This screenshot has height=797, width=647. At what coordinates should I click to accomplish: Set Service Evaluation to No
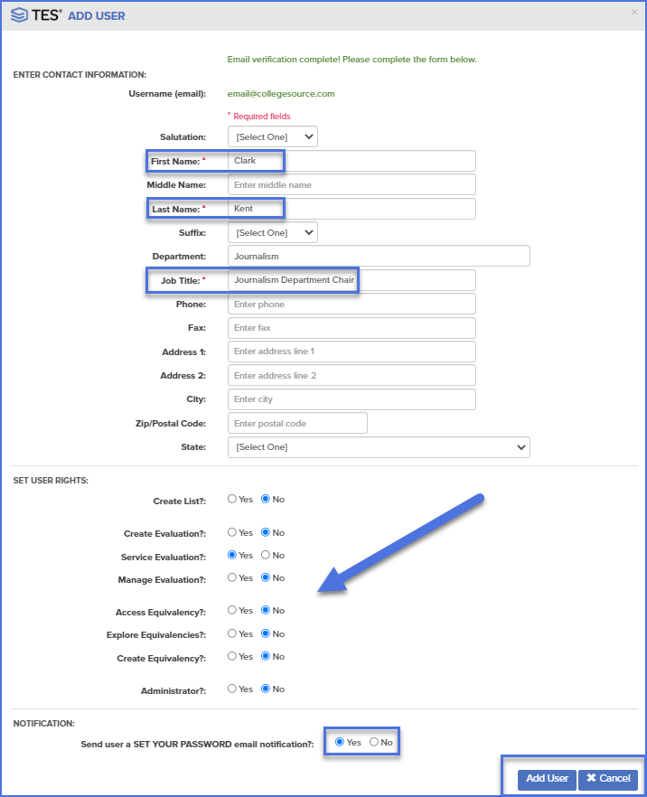pos(267,555)
